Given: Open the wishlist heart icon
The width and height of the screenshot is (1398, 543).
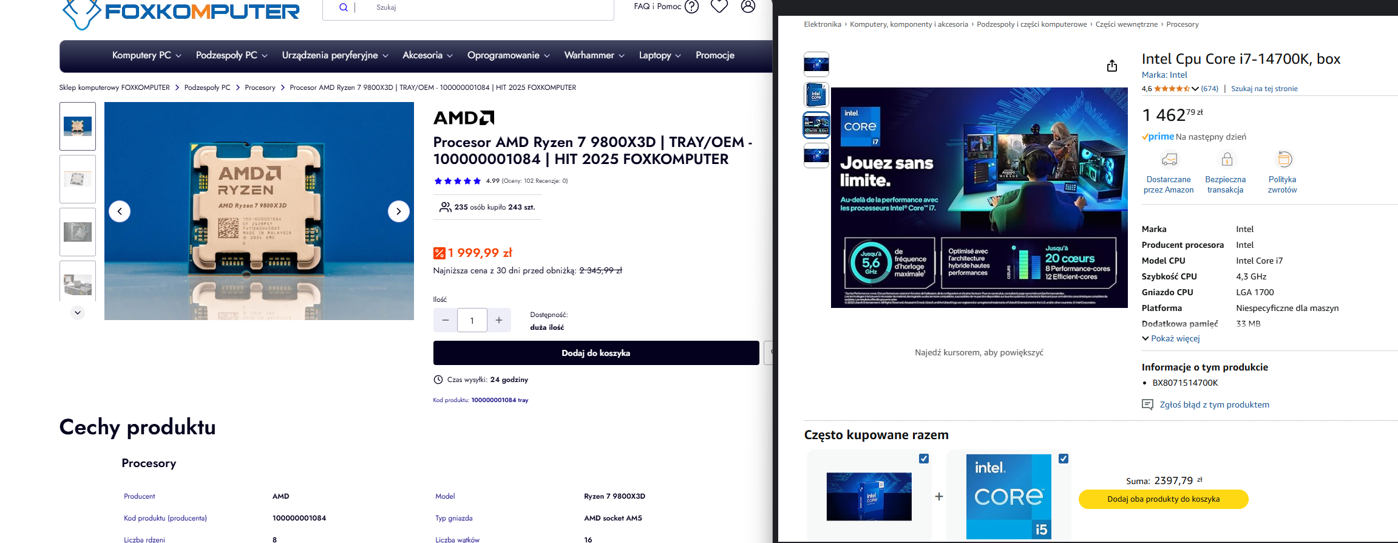Looking at the screenshot, I should [719, 6].
